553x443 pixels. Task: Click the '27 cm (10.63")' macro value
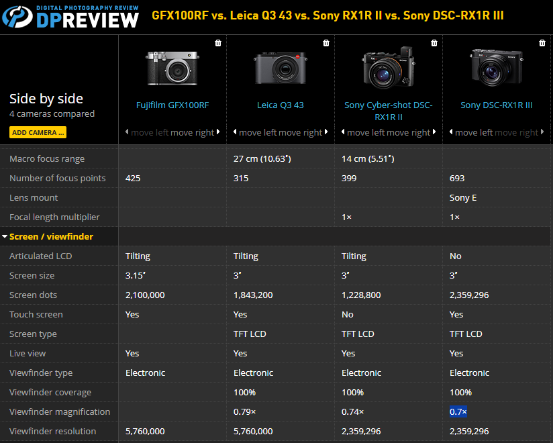click(262, 158)
